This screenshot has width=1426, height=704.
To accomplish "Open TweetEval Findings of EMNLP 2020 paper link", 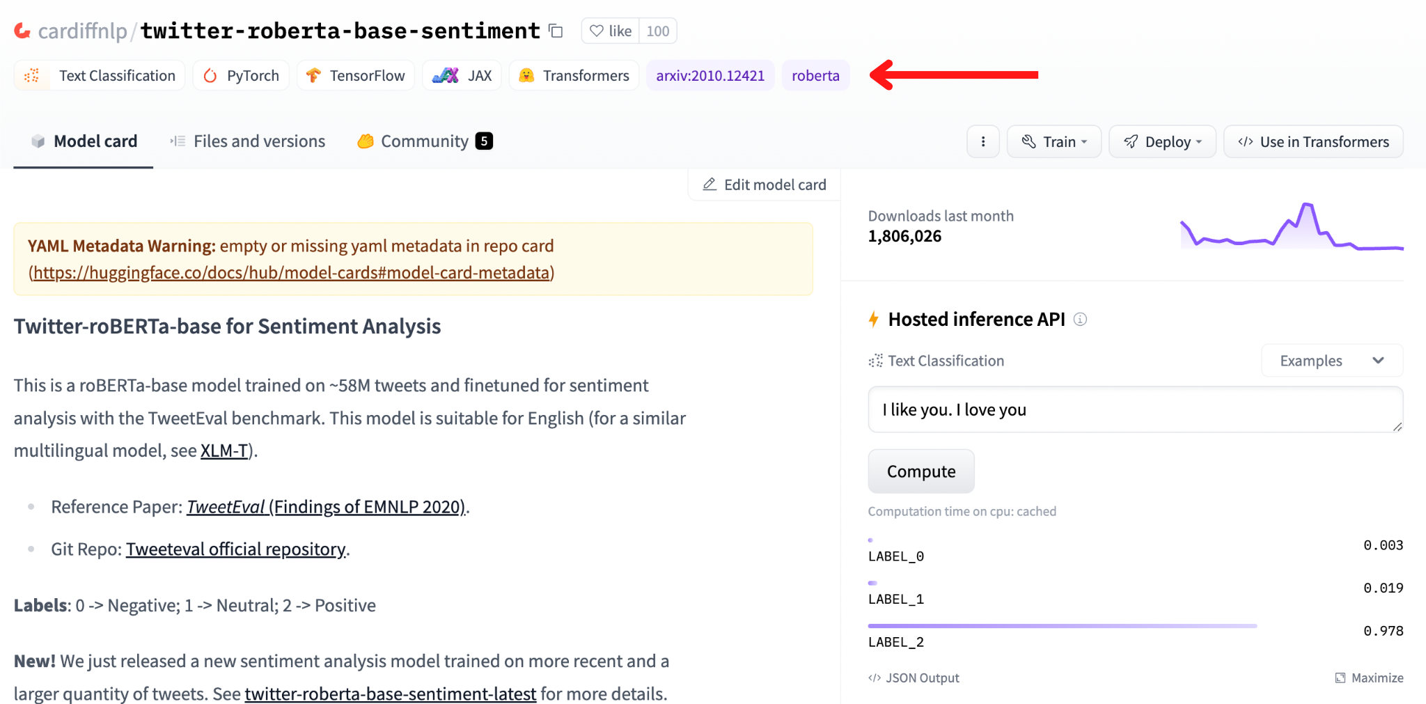I will (326, 507).
